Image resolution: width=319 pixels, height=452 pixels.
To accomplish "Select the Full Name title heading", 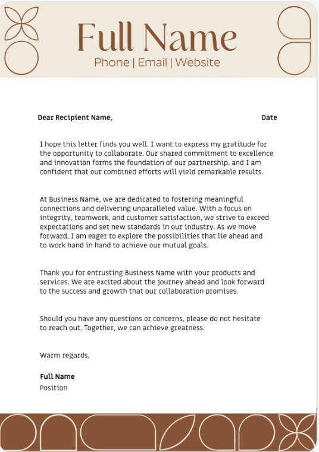I will pos(157,37).
